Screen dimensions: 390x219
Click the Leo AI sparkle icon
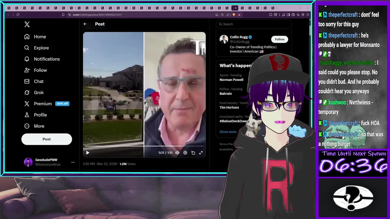point(298,15)
